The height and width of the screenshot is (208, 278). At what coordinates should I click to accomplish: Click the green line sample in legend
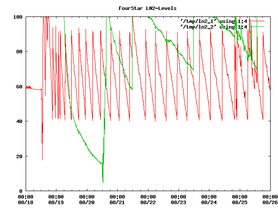(257, 27)
